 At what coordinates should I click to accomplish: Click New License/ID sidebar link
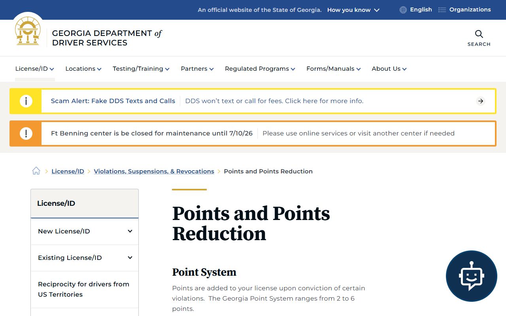point(64,231)
